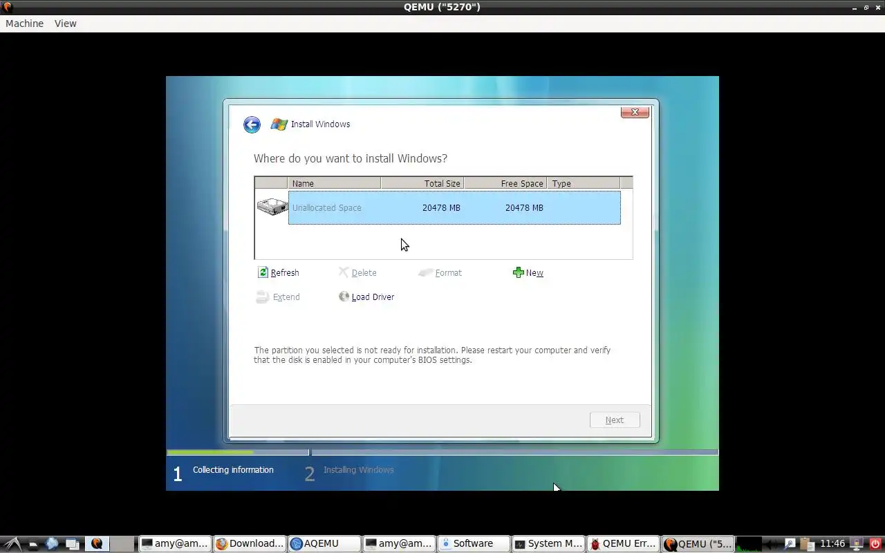Viewport: 885px width, 553px height.
Task: Click the Windows flag logo beside Install Windows
Action: point(279,124)
